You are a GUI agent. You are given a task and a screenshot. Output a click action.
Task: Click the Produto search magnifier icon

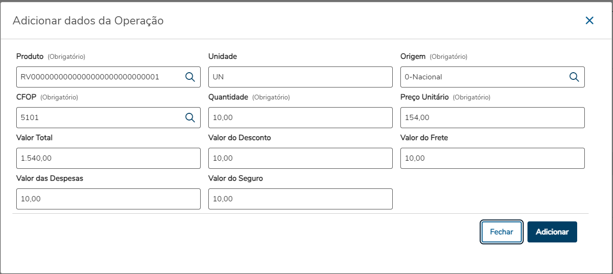click(190, 77)
